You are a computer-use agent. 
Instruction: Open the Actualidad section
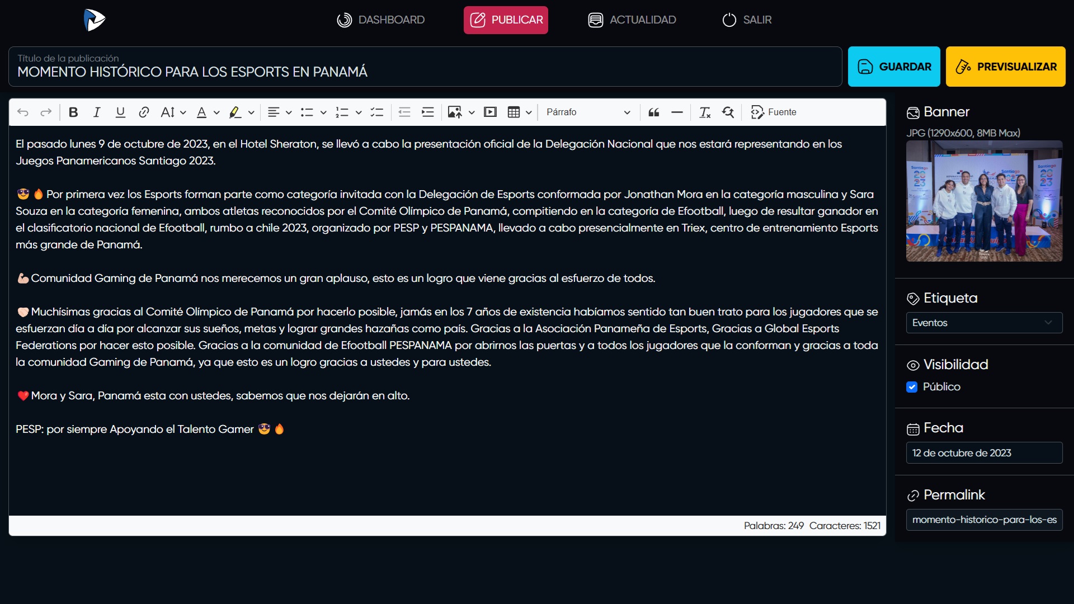632,20
